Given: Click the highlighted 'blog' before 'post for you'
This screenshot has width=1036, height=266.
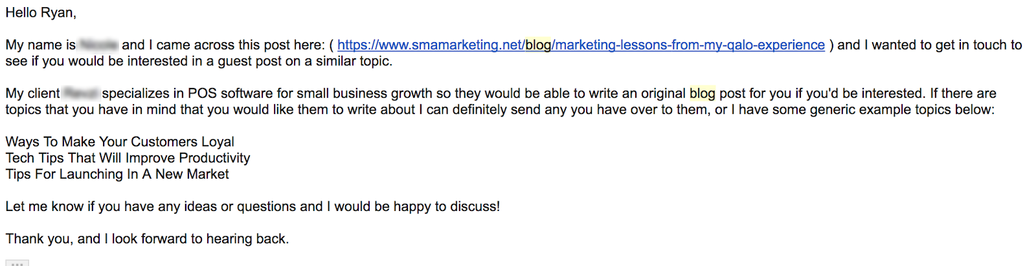Looking at the screenshot, I should pyautogui.click(x=702, y=93).
